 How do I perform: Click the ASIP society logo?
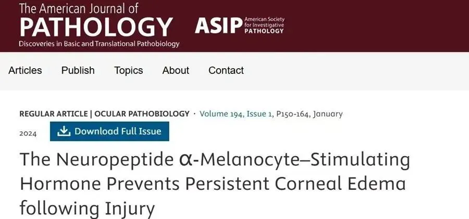click(x=240, y=25)
